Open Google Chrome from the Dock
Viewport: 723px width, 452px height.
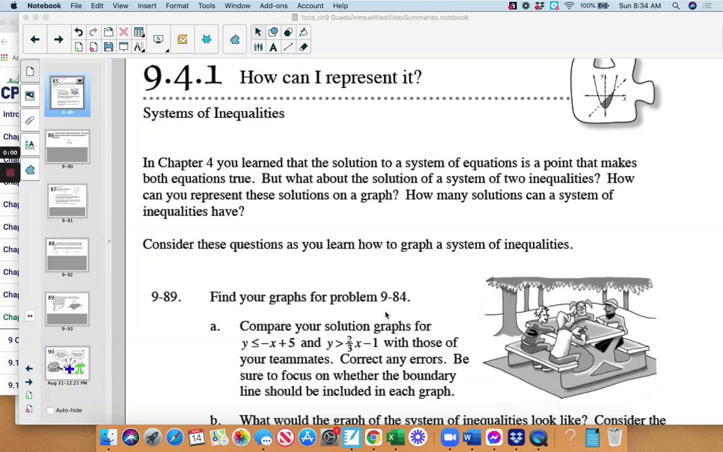tap(373, 437)
